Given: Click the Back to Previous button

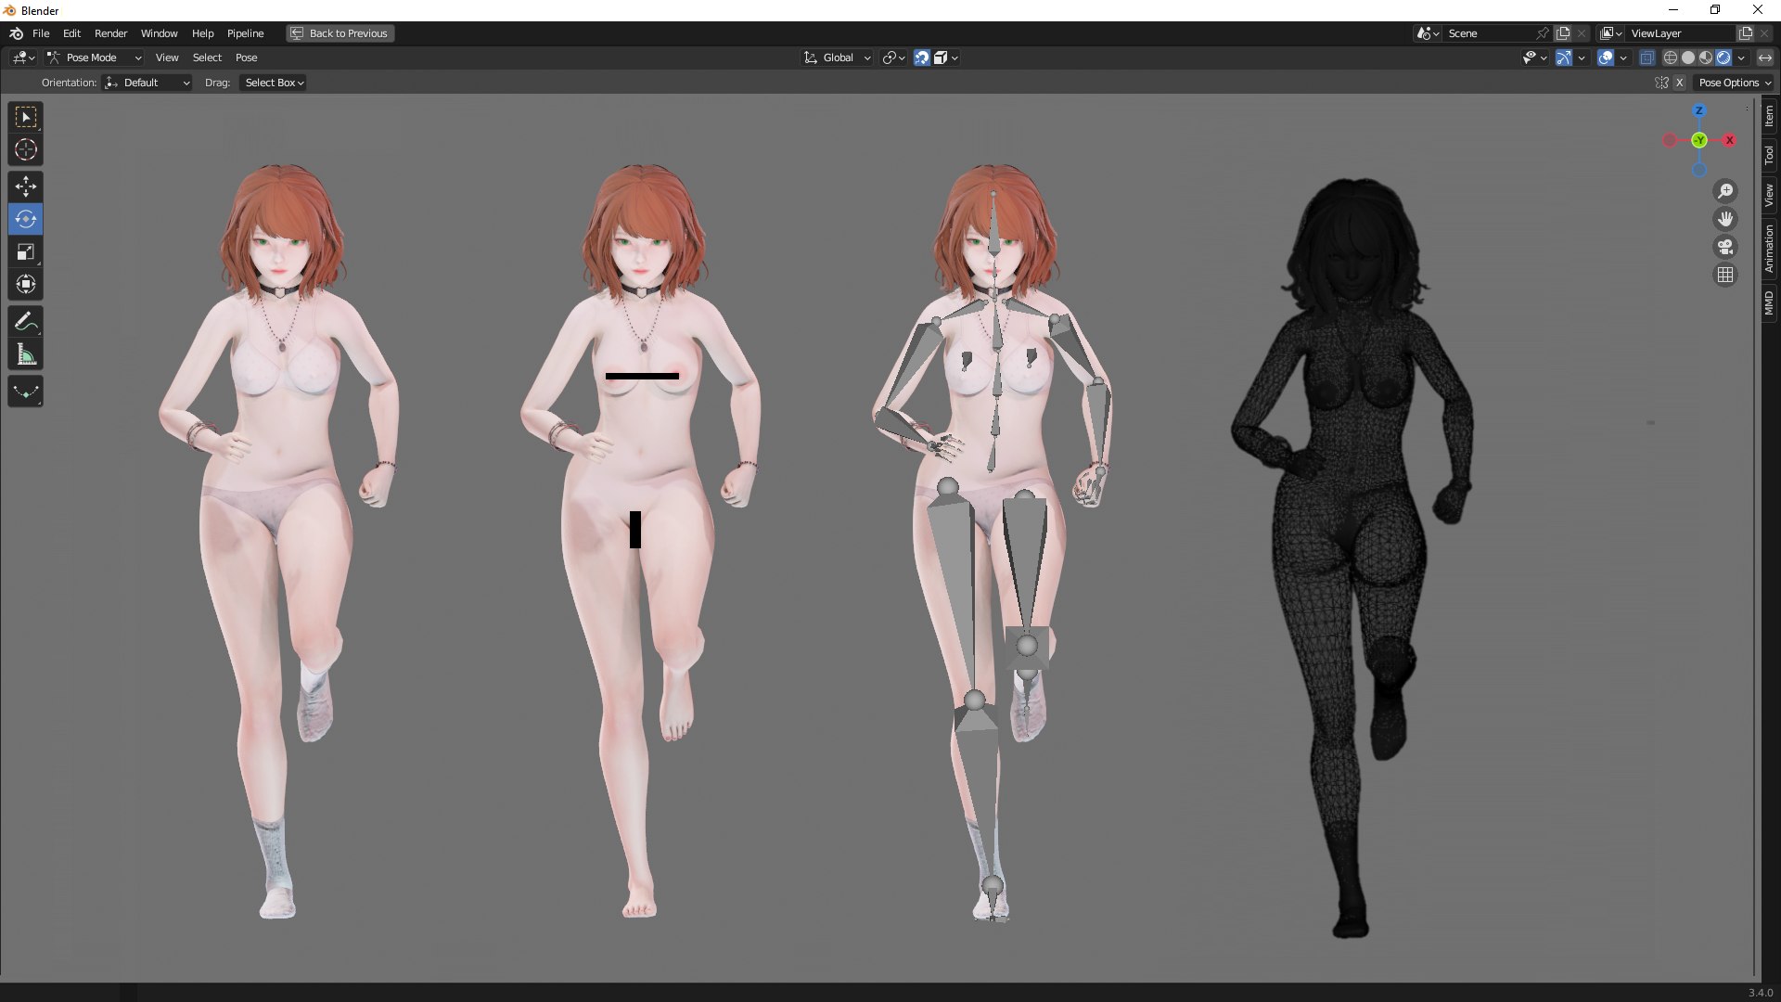Looking at the screenshot, I should pyautogui.click(x=340, y=33).
